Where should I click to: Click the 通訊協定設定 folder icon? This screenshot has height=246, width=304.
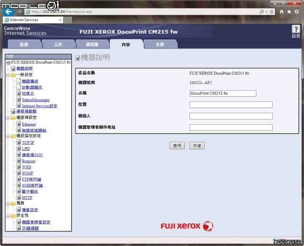click(13, 136)
